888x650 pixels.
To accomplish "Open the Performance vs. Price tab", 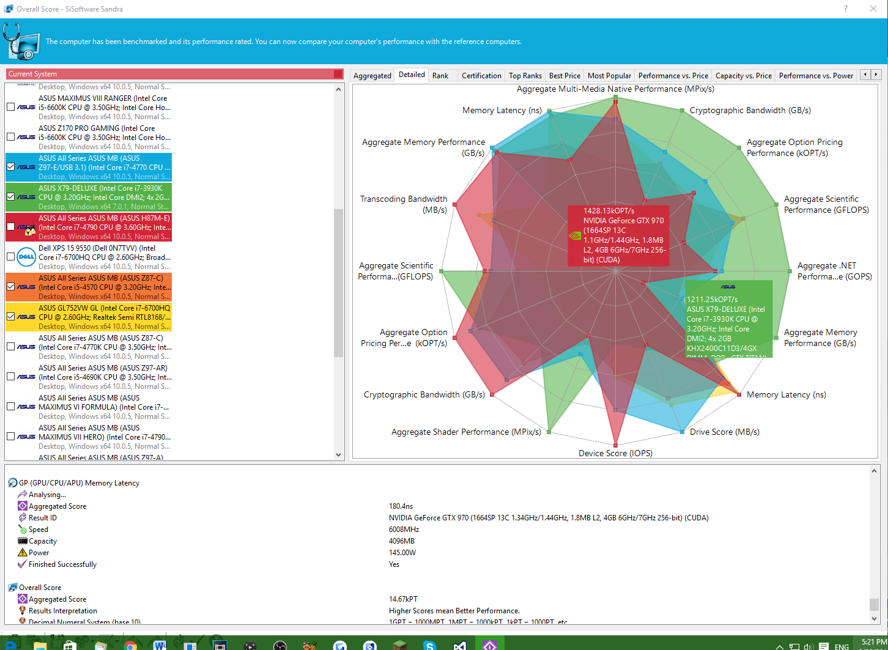I will pos(673,76).
